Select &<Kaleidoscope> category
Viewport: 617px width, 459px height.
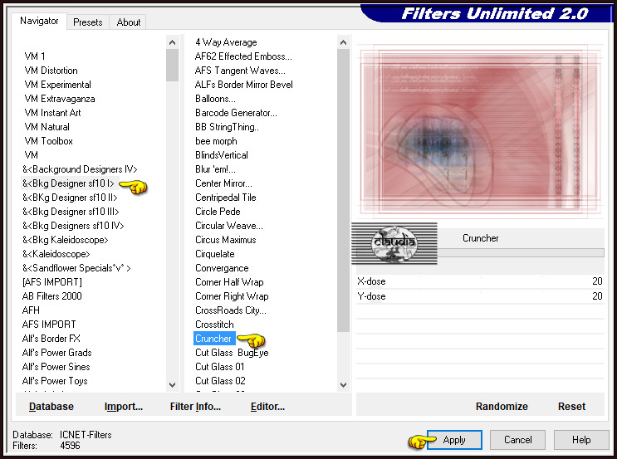[56, 255]
